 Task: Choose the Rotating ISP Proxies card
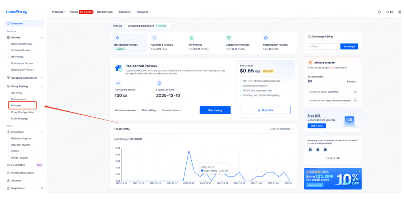tap(277, 43)
